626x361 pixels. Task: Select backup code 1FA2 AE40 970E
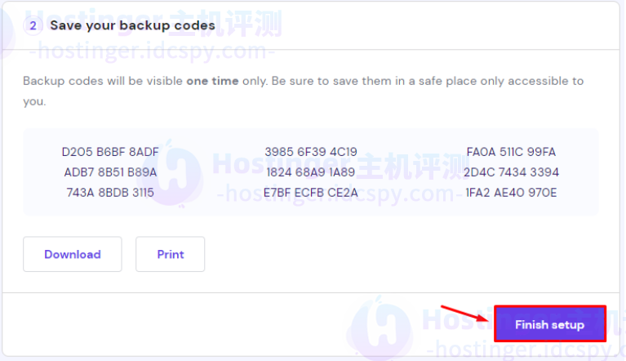(x=511, y=193)
